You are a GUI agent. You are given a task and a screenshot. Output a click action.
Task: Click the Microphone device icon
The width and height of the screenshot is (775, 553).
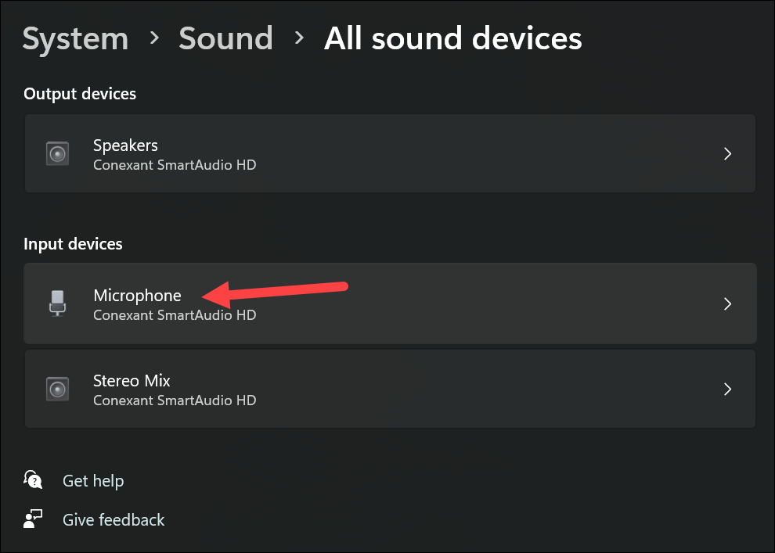click(x=57, y=303)
